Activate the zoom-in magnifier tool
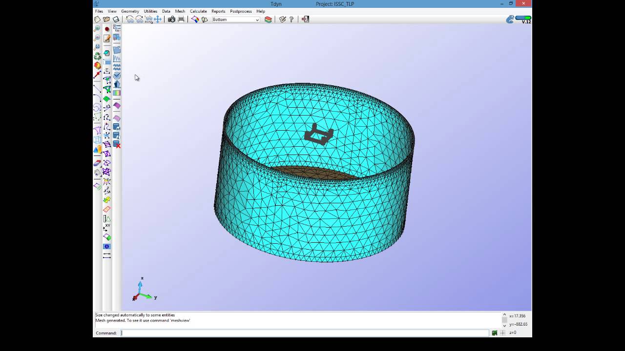625x351 pixels. pos(130,19)
